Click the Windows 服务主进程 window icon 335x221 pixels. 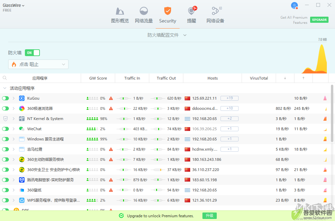click(22, 139)
